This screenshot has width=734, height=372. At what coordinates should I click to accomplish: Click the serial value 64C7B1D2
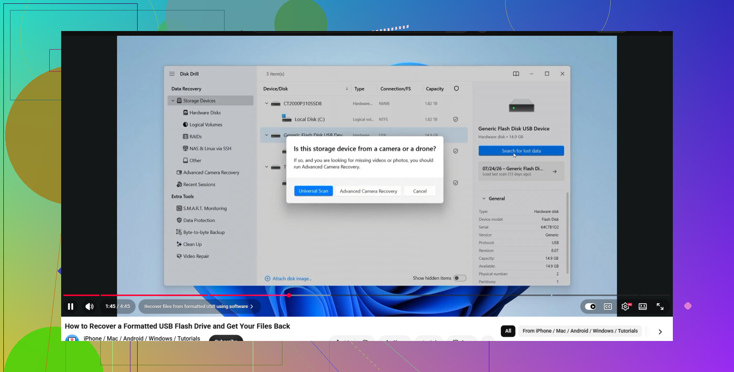pos(550,227)
